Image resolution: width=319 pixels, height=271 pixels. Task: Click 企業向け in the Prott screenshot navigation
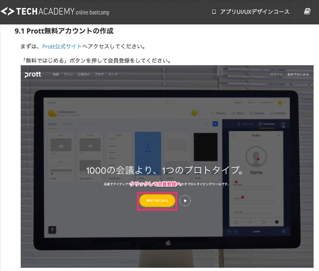pos(83,74)
